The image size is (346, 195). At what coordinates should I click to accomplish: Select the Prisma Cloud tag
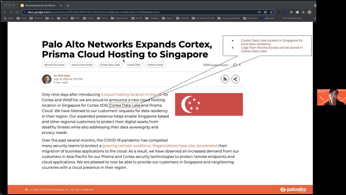tap(155, 65)
